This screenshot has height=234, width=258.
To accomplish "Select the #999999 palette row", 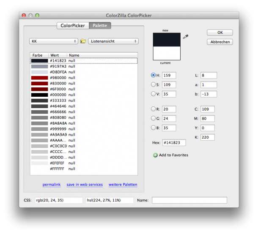I will (x=84, y=129).
